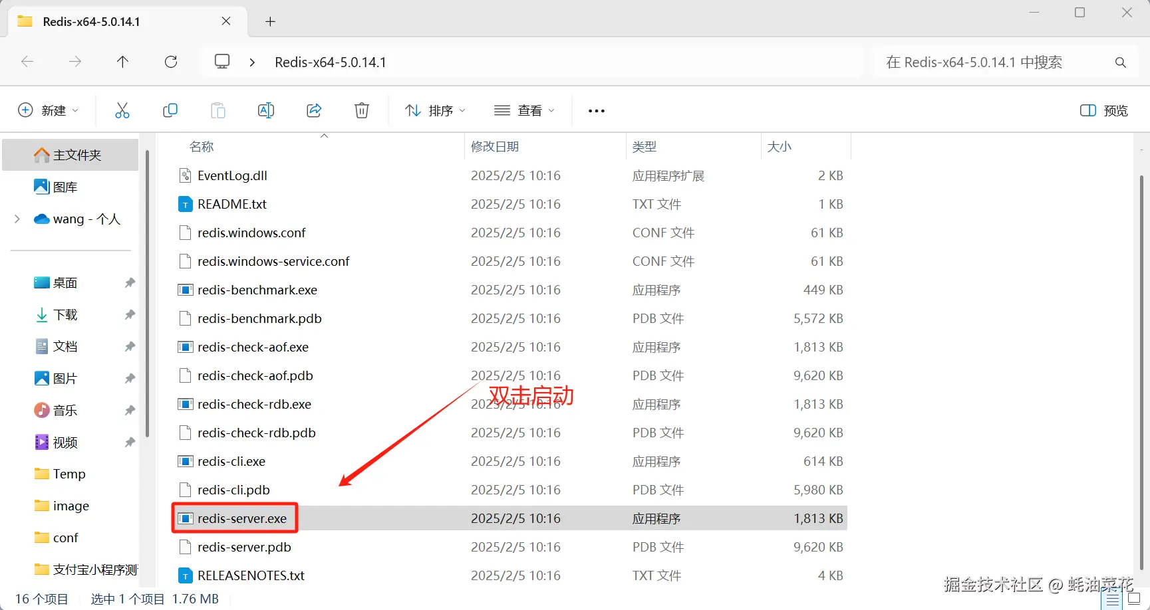The image size is (1150, 610).
Task: Click the EventLog.dll file icon
Action: [x=186, y=175]
